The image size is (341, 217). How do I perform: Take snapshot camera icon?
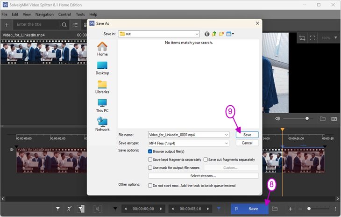[x=334, y=119]
